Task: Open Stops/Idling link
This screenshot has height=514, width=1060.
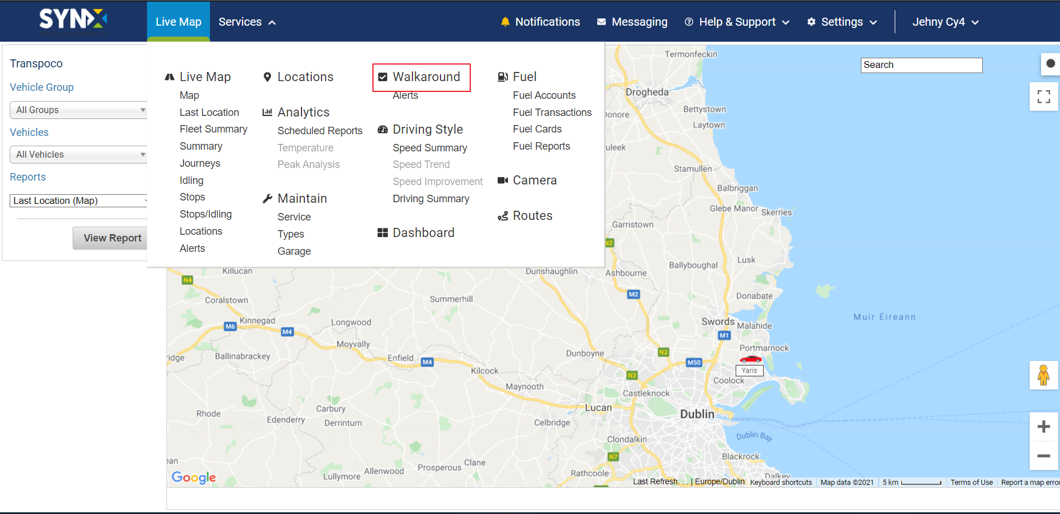Action: click(x=205, y=214)
